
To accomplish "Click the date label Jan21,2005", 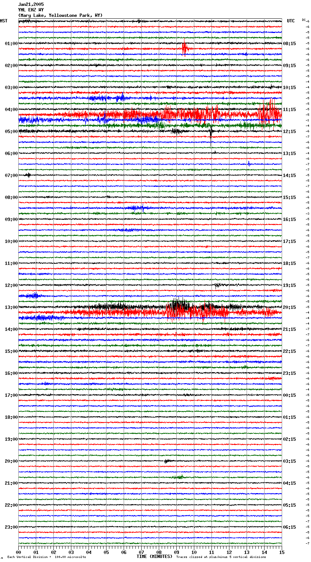I will click(31, 4).
